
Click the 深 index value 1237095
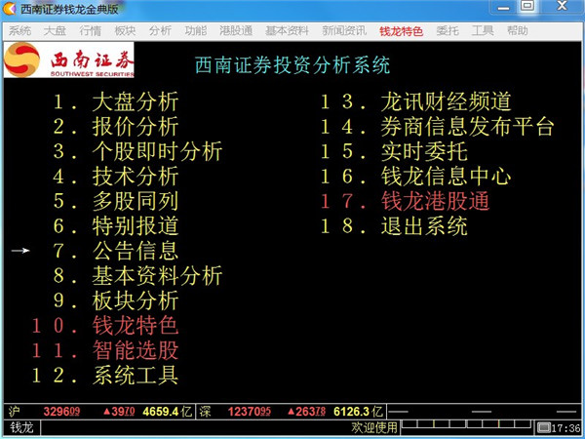(250, 412)
